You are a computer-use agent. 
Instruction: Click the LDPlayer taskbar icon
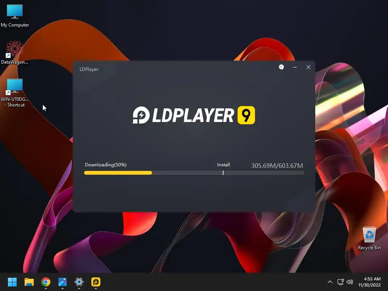click(x=96, y=282)
